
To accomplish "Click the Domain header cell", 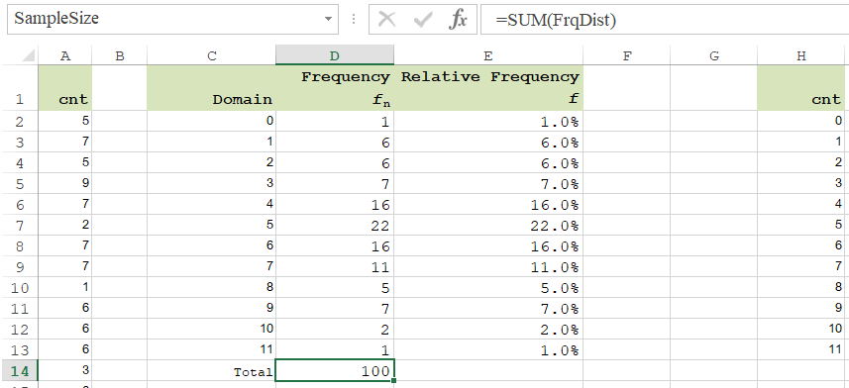I will click(212, 88).
